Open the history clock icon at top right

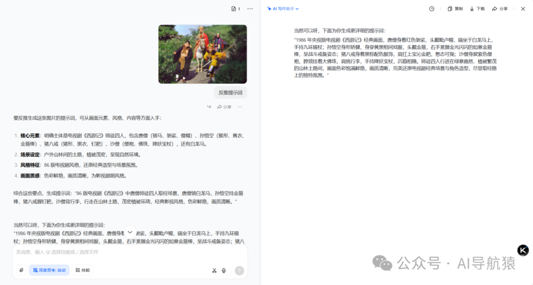431,8
